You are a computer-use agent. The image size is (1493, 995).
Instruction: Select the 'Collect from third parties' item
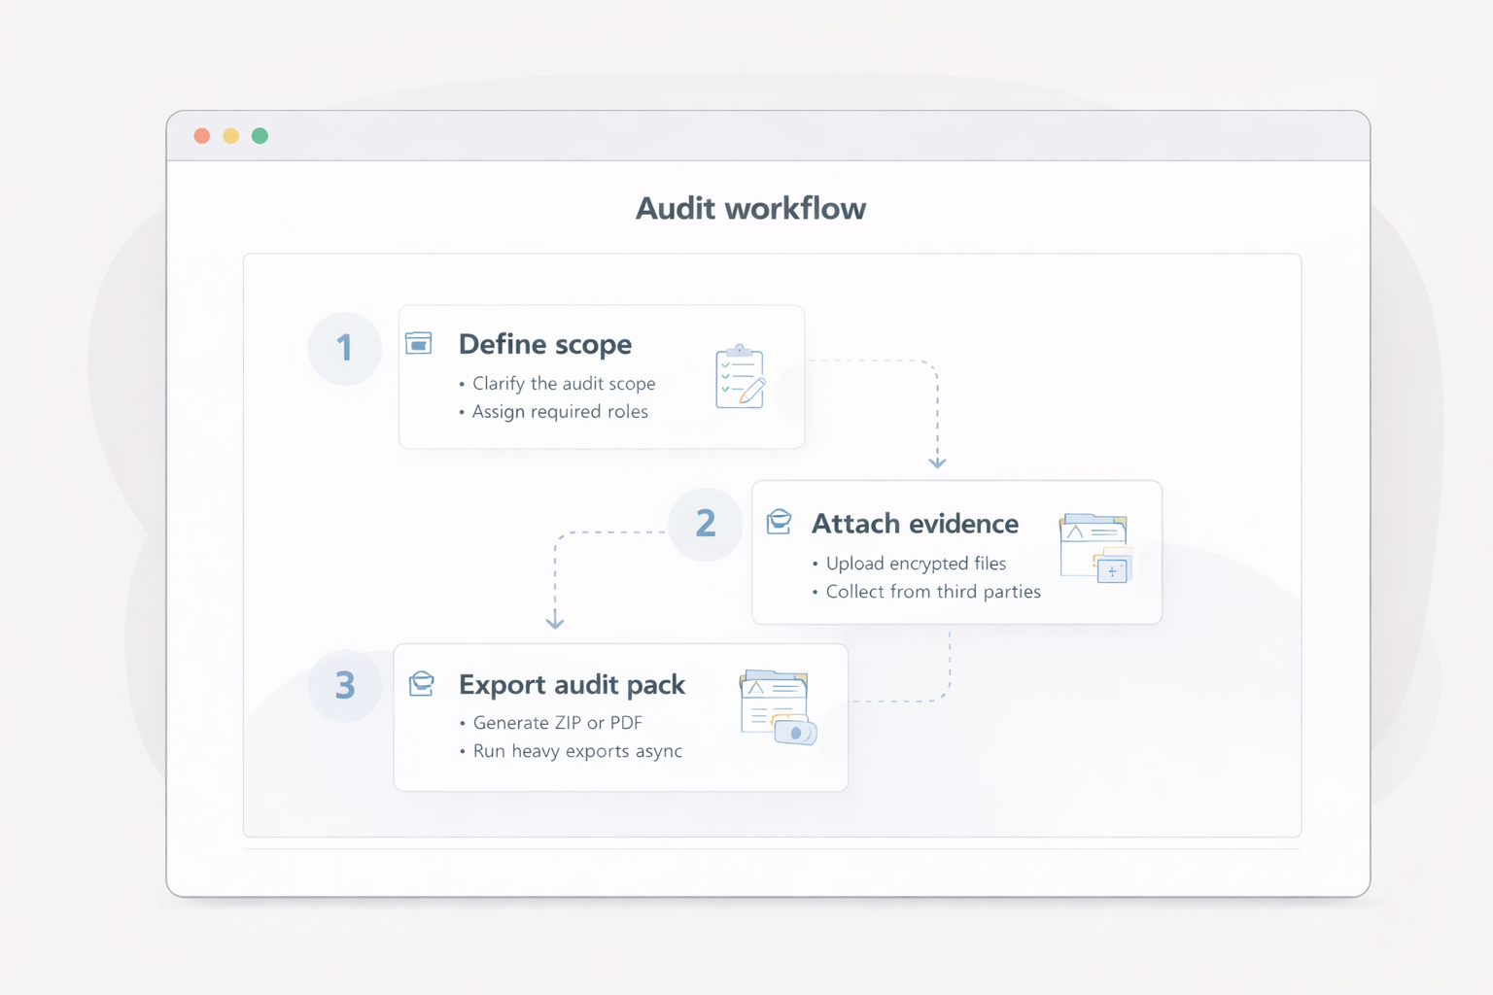click(932, 592)
